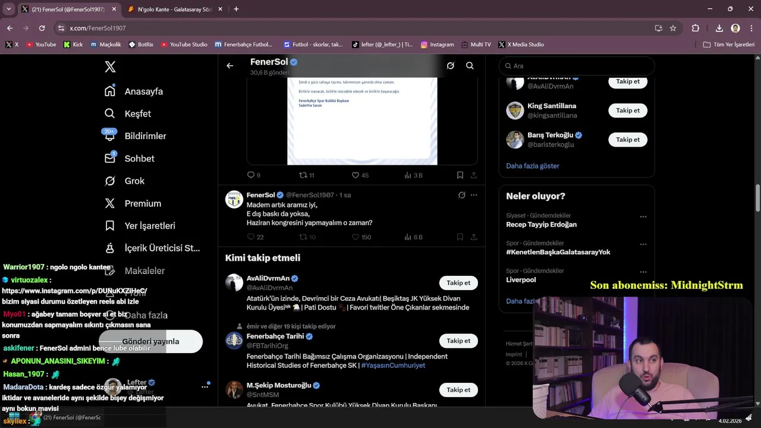
Task: Open #KenetlenBaşkaGalatasarayYok trend
Action: point(558,252)
